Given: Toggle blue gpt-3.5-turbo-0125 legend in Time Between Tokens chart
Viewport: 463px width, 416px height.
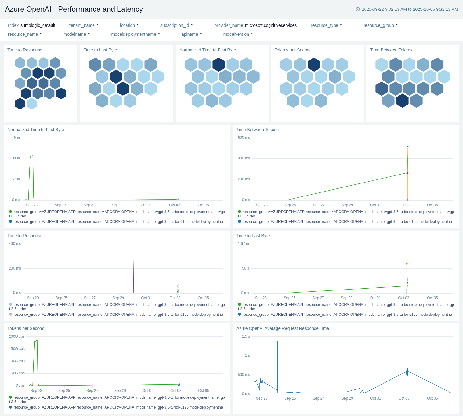Looking at the screenshot, I should pyautogui.click(x=240, y=222).
